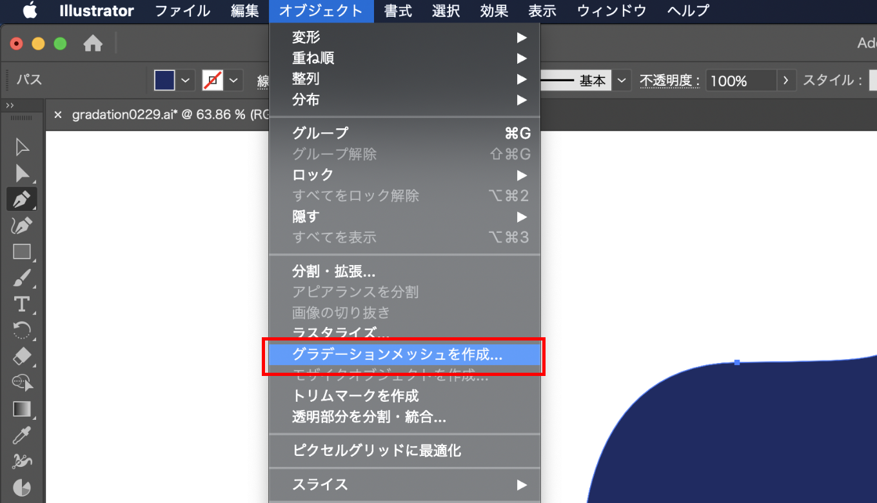The image size is (877, 503).
Task: Click the Home icon
Action: [94, 44]
